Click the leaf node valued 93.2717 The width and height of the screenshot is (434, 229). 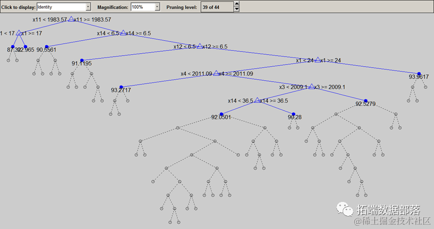pyautogui.click(x=121, y=87)
